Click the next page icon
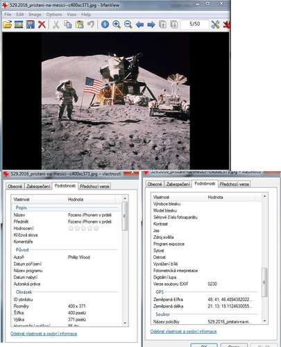Screen dimensions: 281x347 tap(174, 24)
